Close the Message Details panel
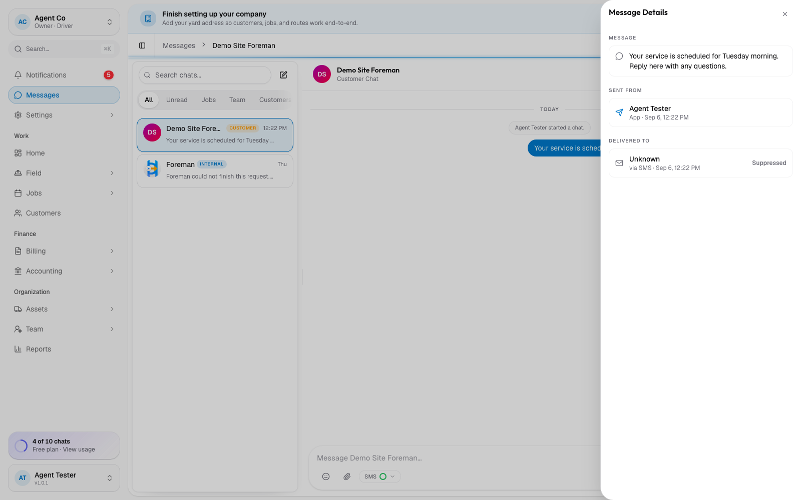This screenshot has height=500, width=801. 785,14
